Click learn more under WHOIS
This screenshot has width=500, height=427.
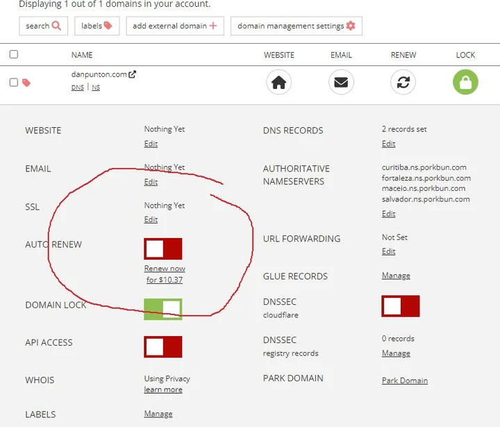(x=163, y=390)
